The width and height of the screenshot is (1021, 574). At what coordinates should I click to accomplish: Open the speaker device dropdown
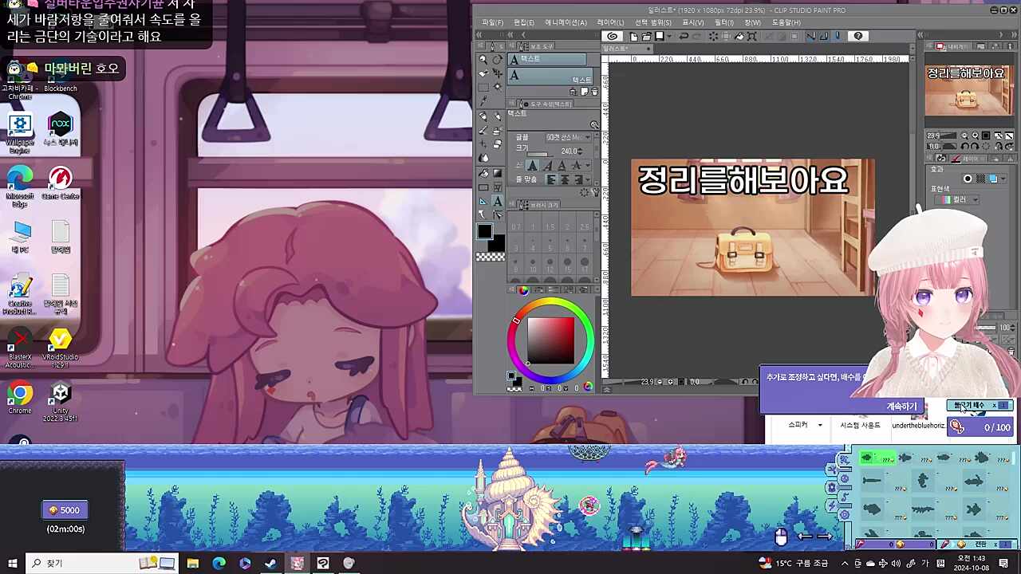819,425
